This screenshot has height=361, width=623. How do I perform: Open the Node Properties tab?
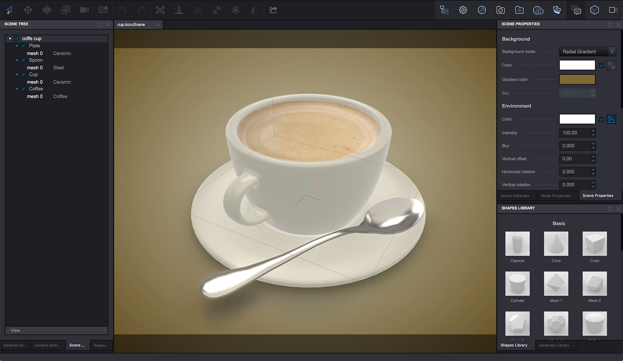coord(556,195)
